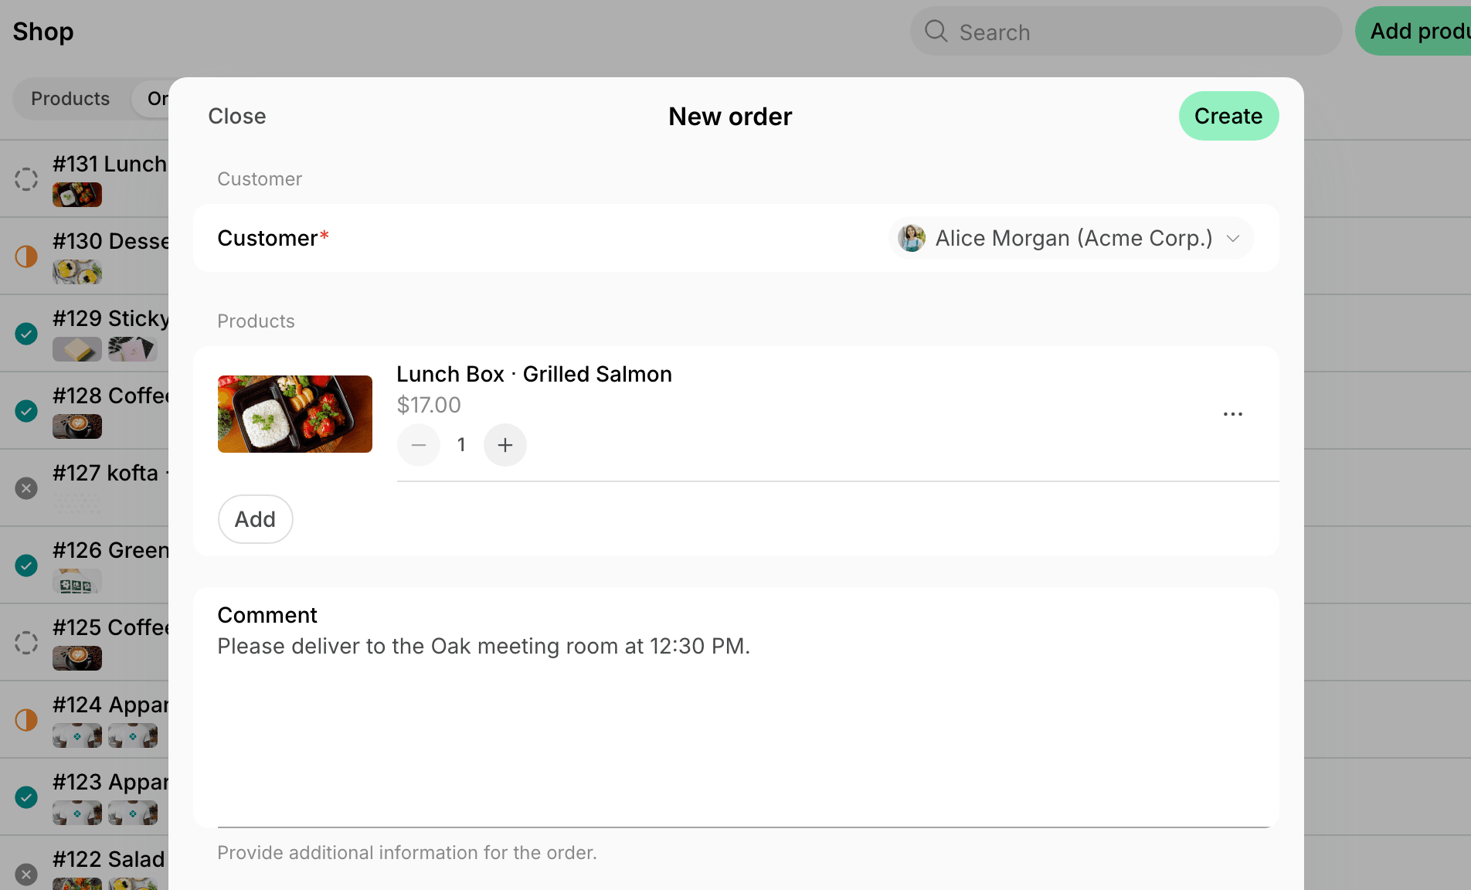The image size is (1471, 890).
Task: Click the cancelled X icon for order #122
Action: tap(26, 875)
